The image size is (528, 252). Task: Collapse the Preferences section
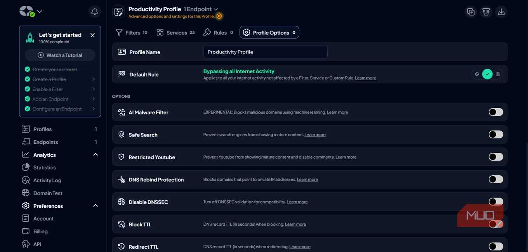[x=96, y=205]
